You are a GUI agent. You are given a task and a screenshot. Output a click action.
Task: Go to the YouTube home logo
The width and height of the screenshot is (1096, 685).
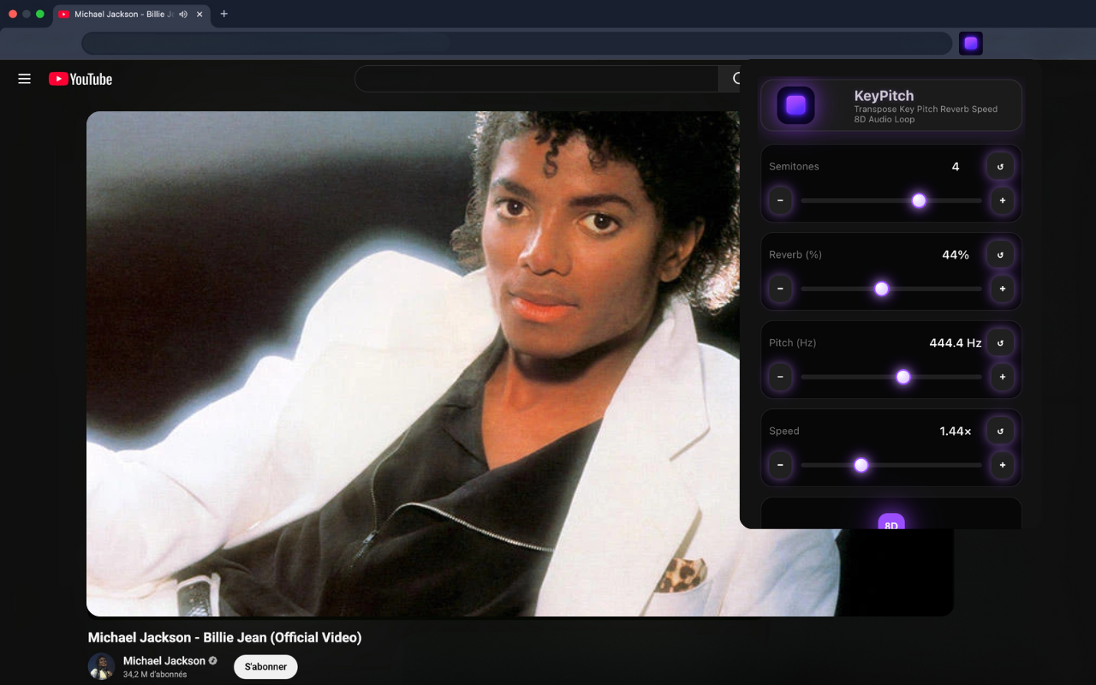coord(80,79)
